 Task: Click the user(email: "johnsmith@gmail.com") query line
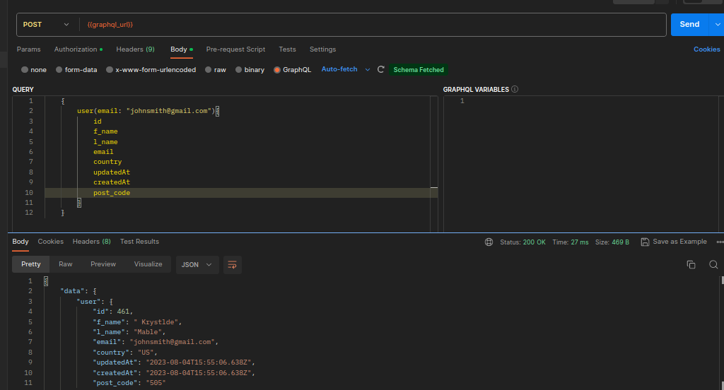[x=148, y=111]
